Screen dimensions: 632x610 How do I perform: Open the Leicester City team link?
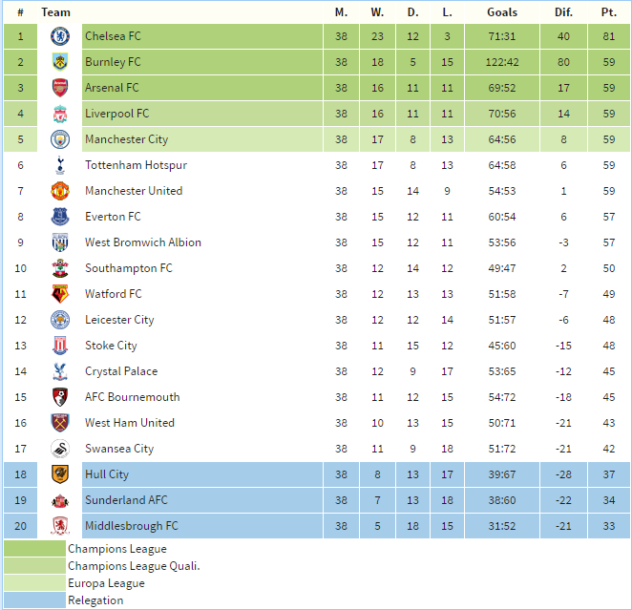[119, 320]
